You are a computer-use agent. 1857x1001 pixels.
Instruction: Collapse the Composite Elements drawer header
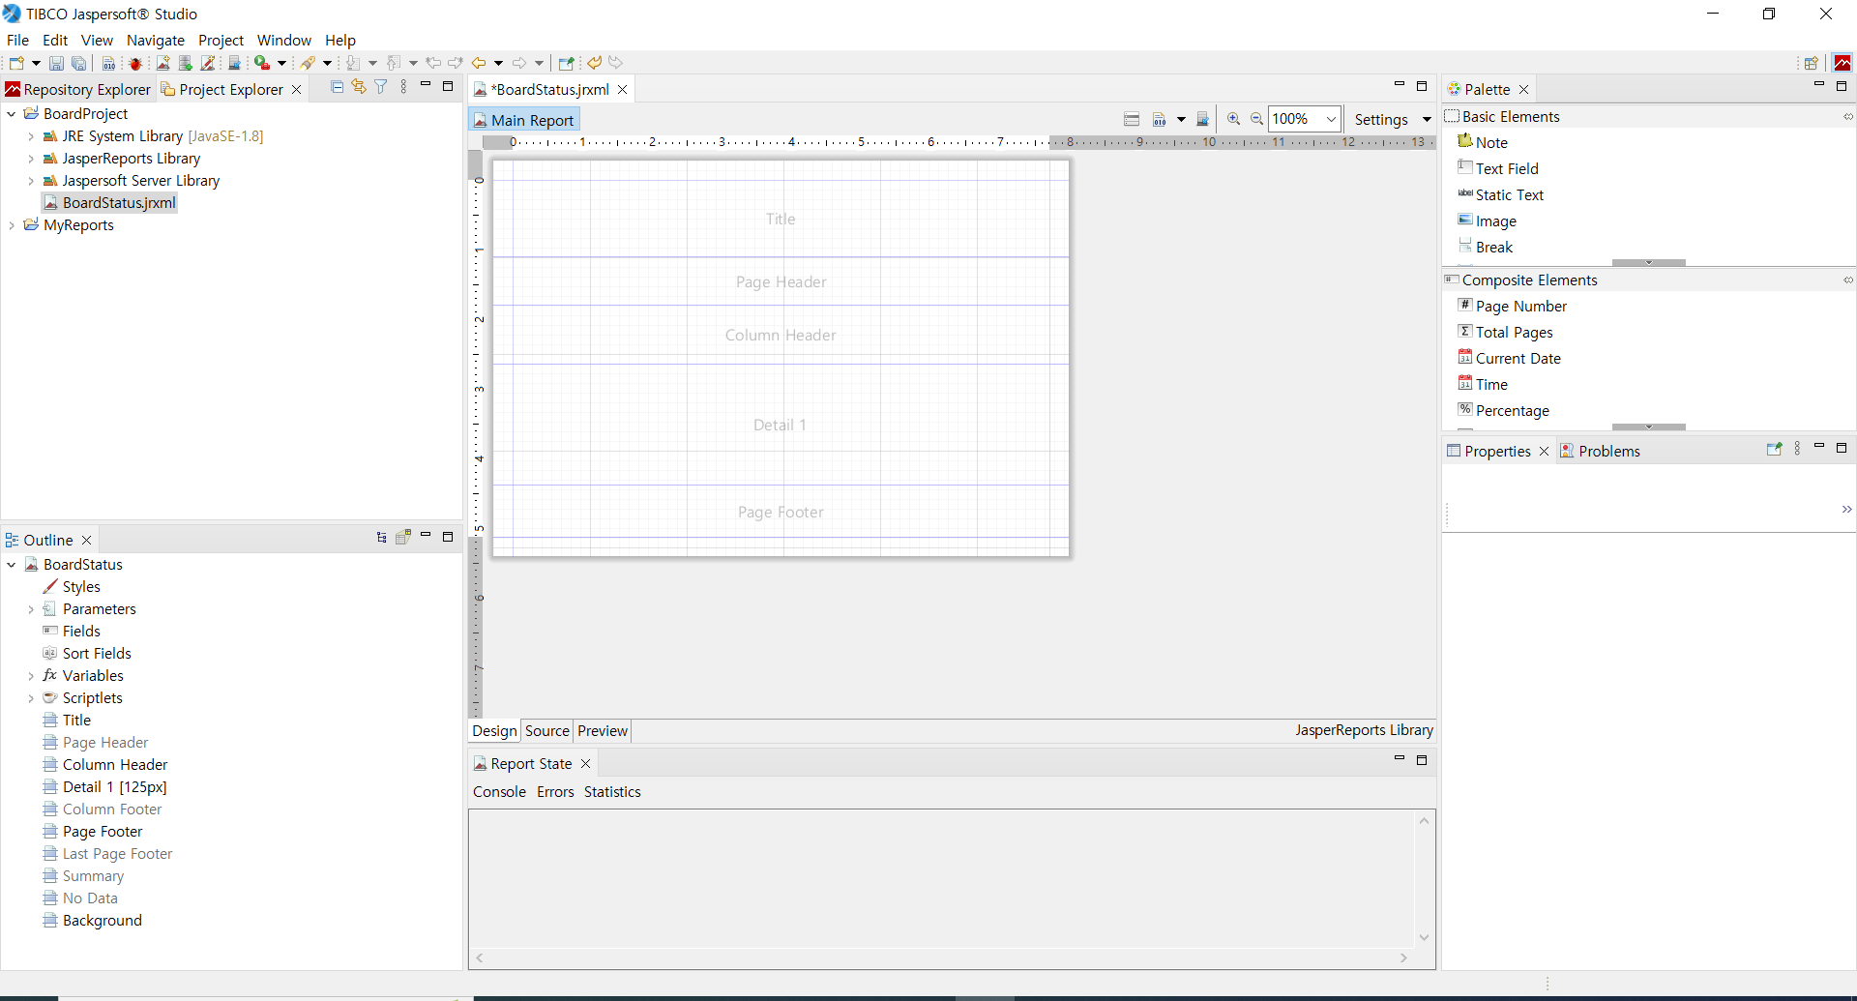[x=1529, y=280]
